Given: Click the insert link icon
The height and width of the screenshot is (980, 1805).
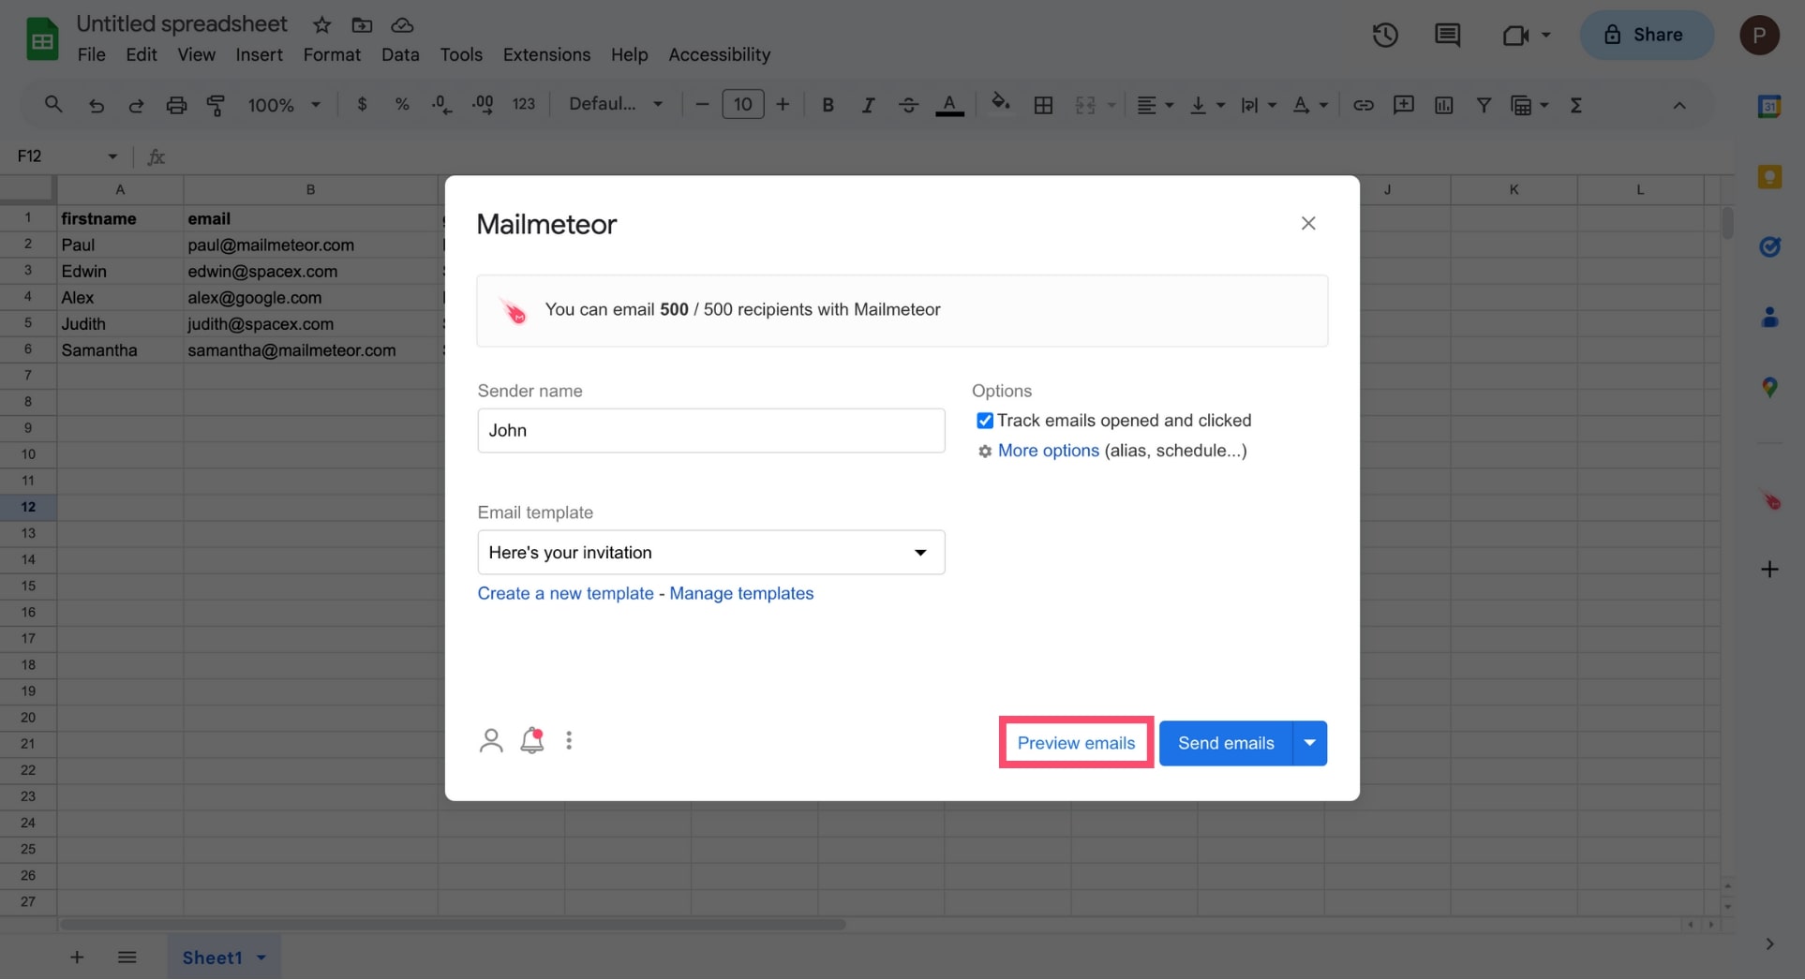Looking at the screenshot, I should 1363,105.
